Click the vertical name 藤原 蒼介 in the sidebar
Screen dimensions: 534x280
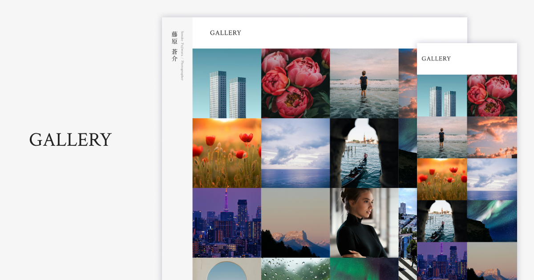click(174, 46)
